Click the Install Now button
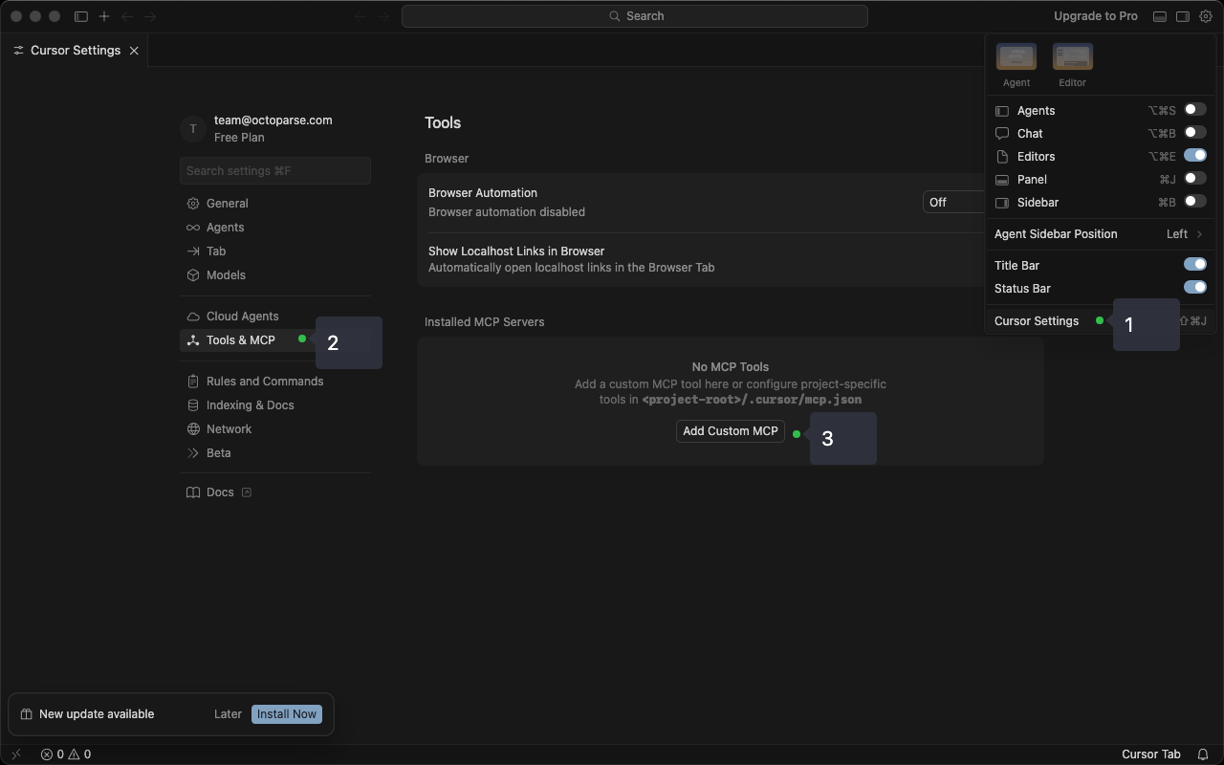1224x765 pixels. point(287,714)
